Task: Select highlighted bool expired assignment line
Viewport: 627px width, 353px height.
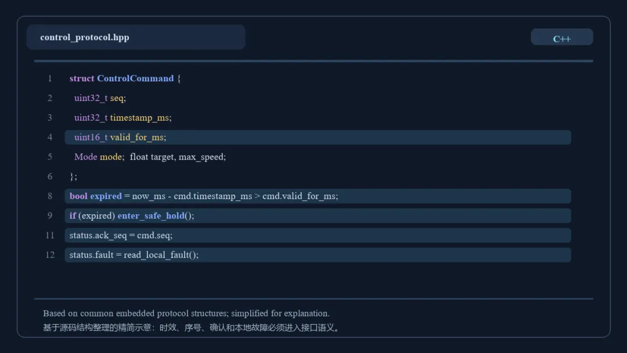Action: coord(318,196)
